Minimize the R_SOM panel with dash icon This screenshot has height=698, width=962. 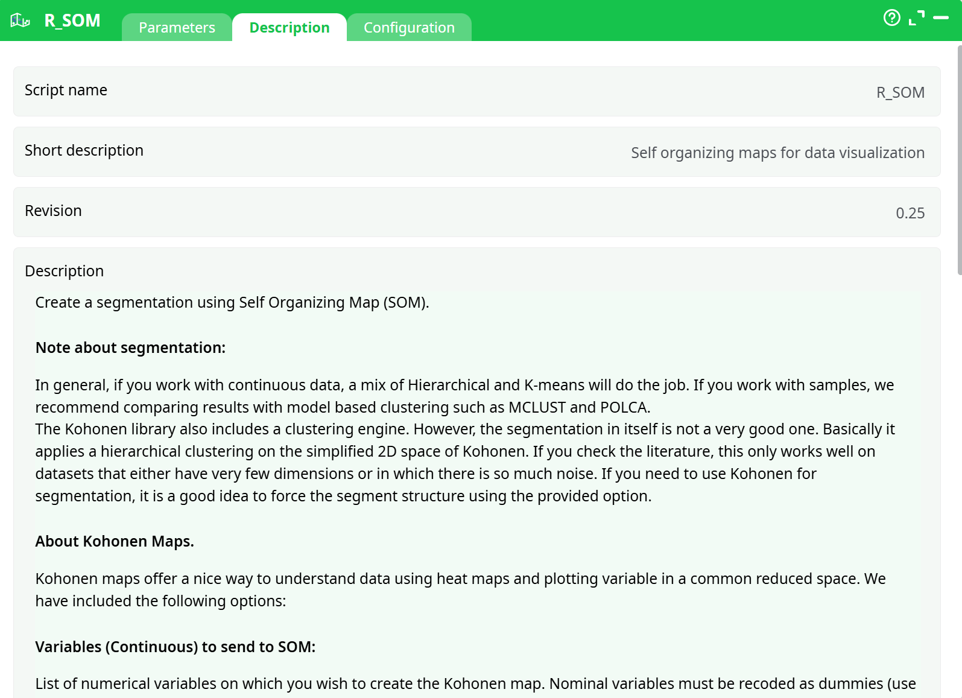(940, 18)
